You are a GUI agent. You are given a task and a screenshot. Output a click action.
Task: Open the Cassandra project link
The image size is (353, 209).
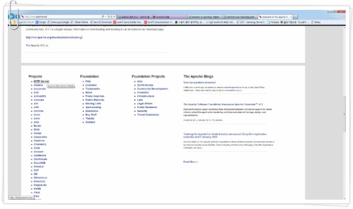(41, 137)
